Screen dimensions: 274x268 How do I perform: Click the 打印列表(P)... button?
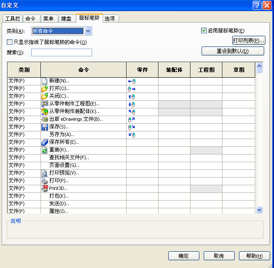pos(249,41)
